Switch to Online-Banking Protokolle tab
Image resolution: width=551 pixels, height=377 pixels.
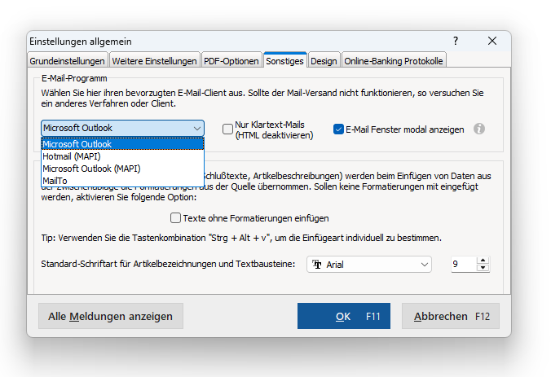394,61
